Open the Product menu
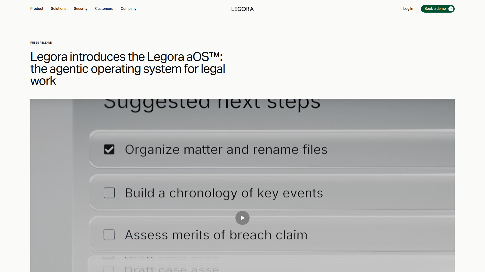 point(37,9)
